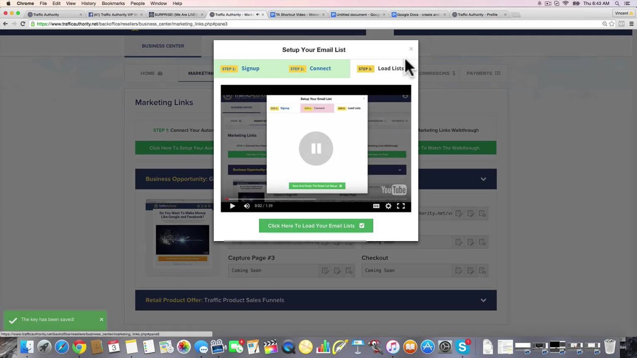Toggle closed captions on the video
The image size is (637, 358).
coord(376,206)
